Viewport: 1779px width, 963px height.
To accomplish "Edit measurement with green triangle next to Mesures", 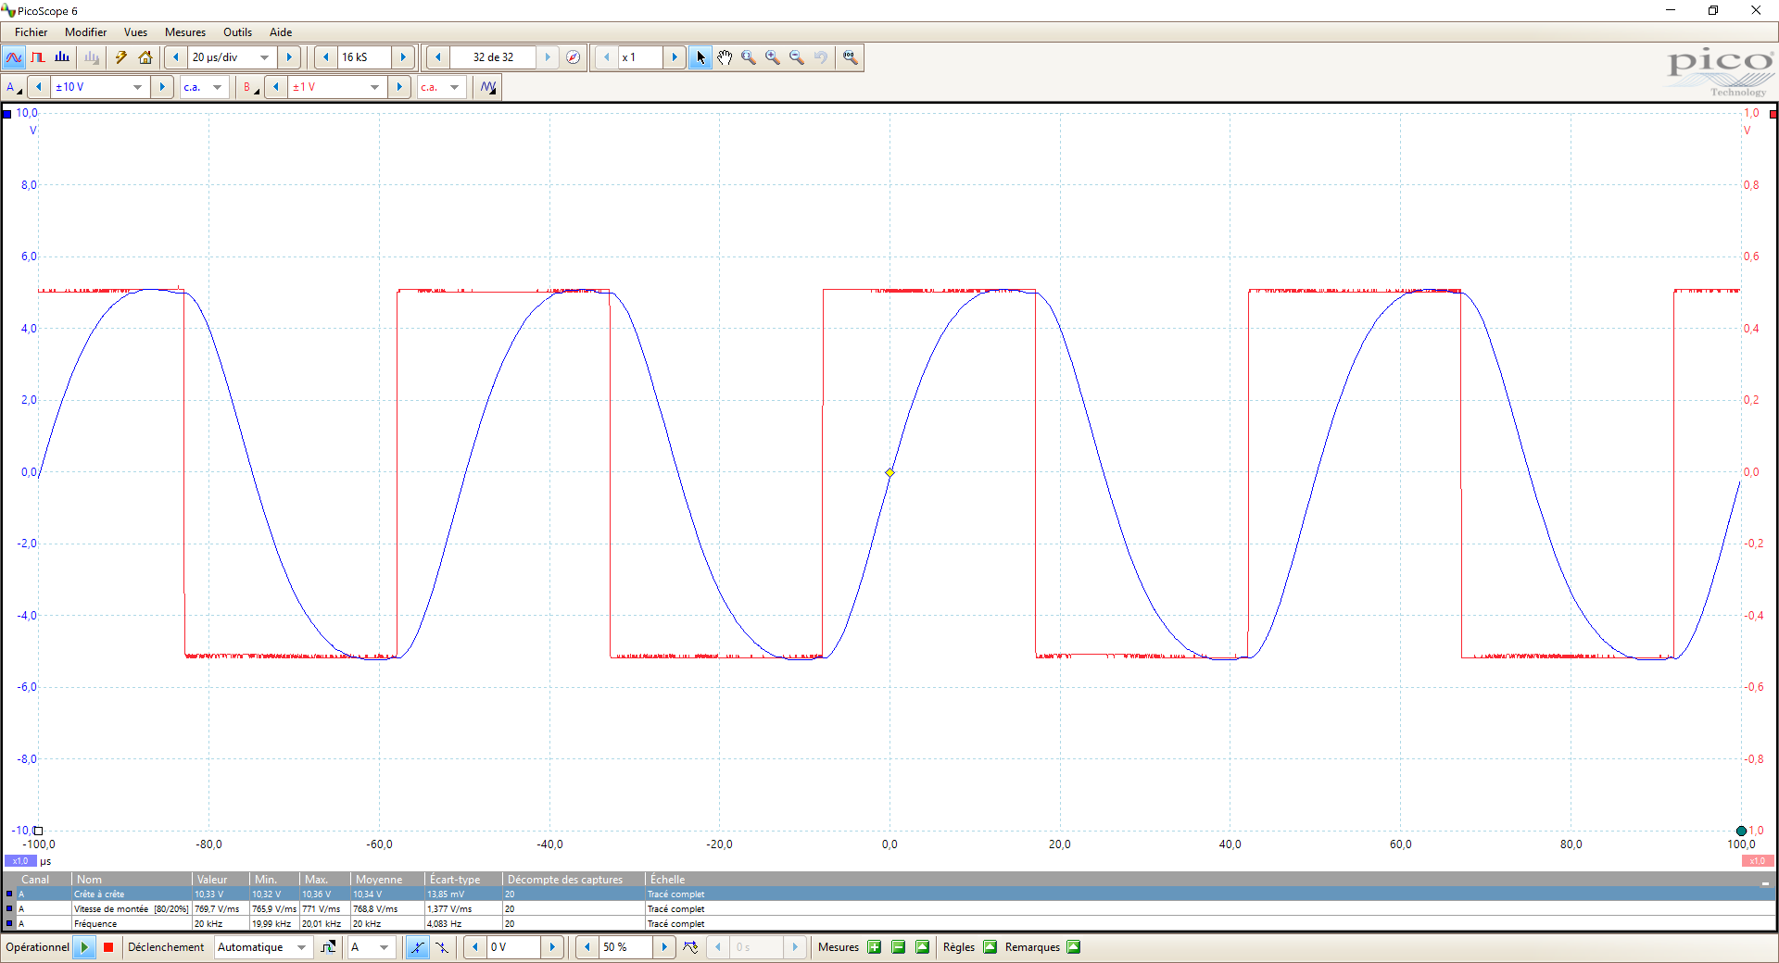I will coord(922,947).
